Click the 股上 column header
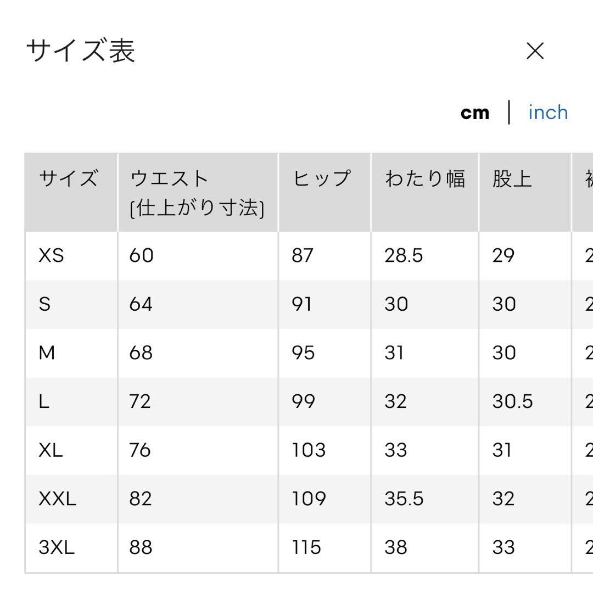The width and height of the screenshot is (593, 593). (x=512, y=178)
